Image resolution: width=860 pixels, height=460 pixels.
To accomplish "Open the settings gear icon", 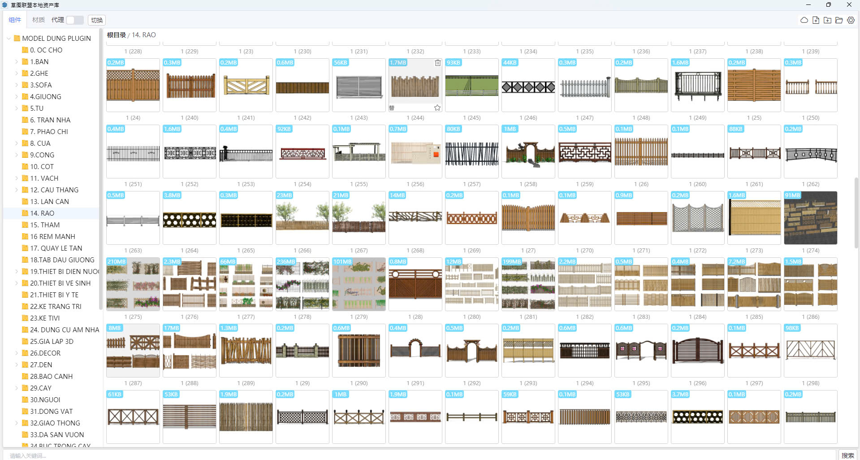I will click(851, 20).
